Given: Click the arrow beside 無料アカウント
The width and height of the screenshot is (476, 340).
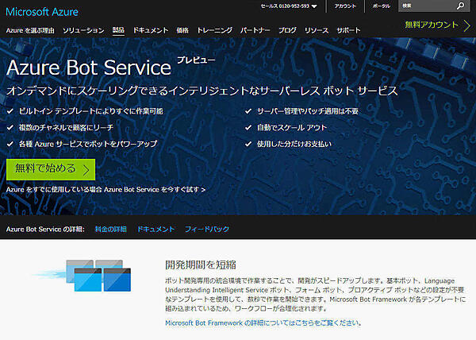Looking at the screenshot, I should click(x=467, y=25).
